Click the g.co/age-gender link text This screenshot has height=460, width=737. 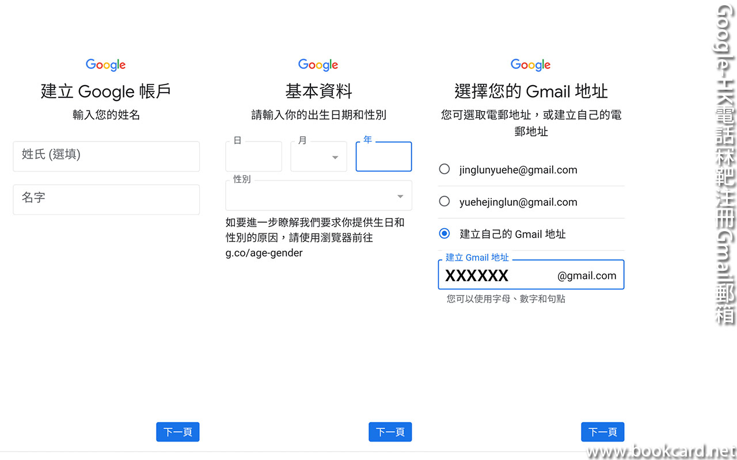pos(264,252)
